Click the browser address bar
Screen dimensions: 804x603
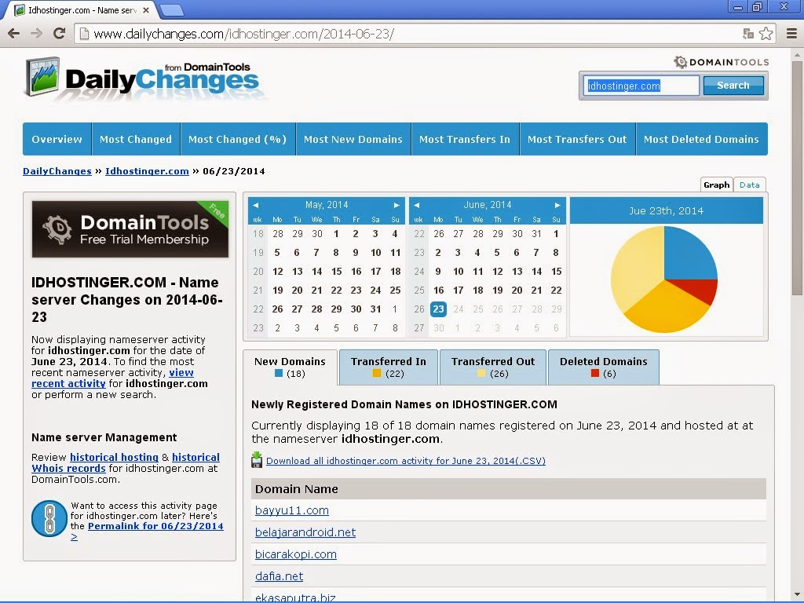410,34
